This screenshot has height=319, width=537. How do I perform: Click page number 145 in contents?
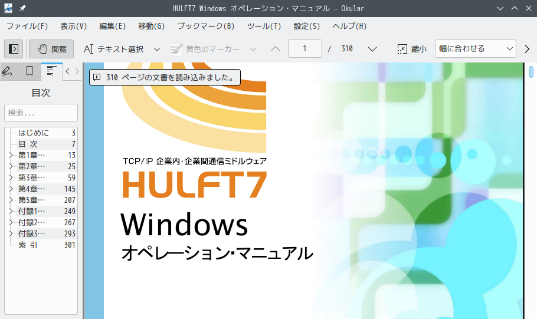[70, 189]
